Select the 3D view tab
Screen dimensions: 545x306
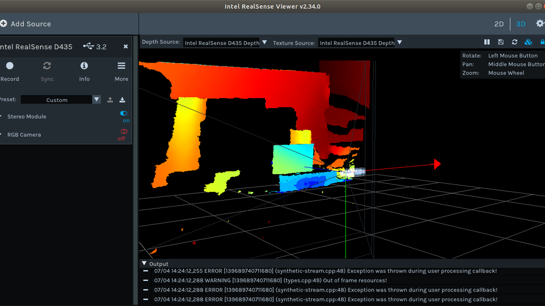click(521, 24)
